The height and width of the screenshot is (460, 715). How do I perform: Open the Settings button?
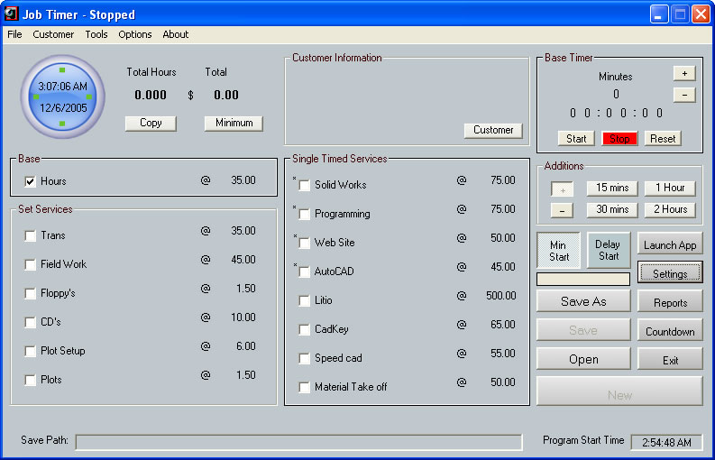coord(670,273)
